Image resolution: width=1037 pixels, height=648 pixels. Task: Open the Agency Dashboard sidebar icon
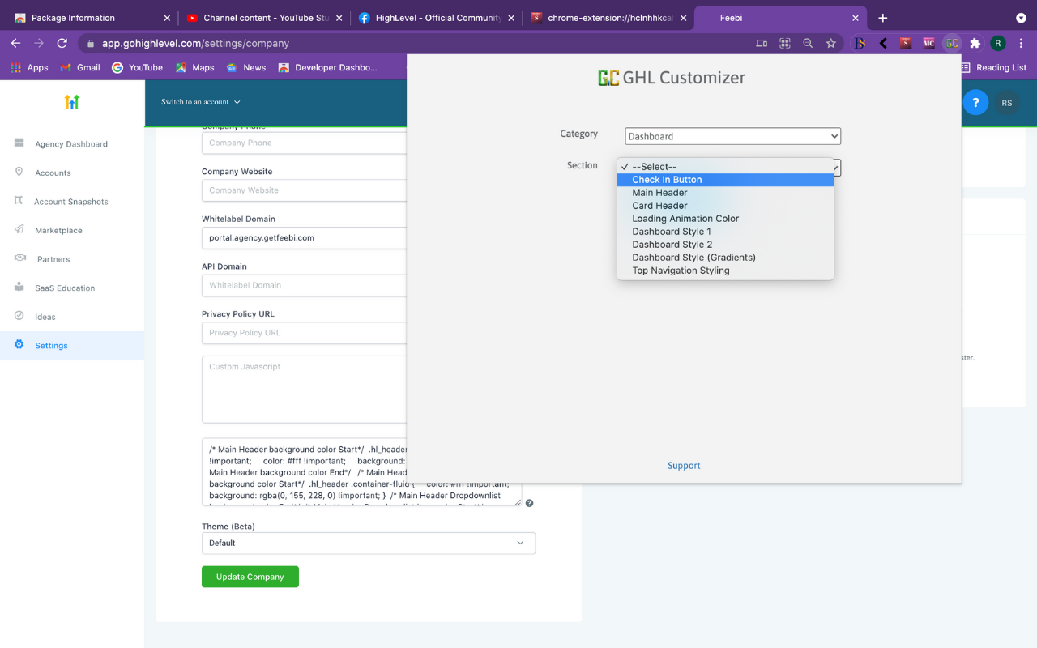click(x=18, y=143)
